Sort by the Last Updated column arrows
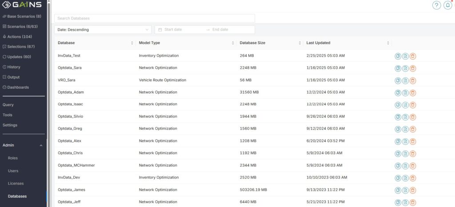The width and height of the screenshot is (455, 207). [388, 43]
